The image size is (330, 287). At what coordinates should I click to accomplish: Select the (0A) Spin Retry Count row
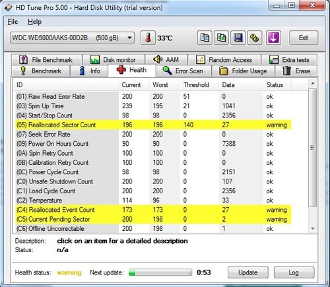[153, 153]
